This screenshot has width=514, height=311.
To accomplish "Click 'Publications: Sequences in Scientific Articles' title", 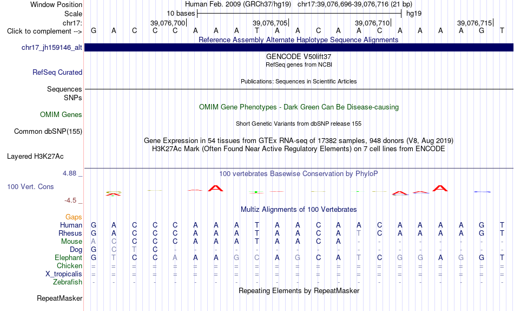I will 299,81.
